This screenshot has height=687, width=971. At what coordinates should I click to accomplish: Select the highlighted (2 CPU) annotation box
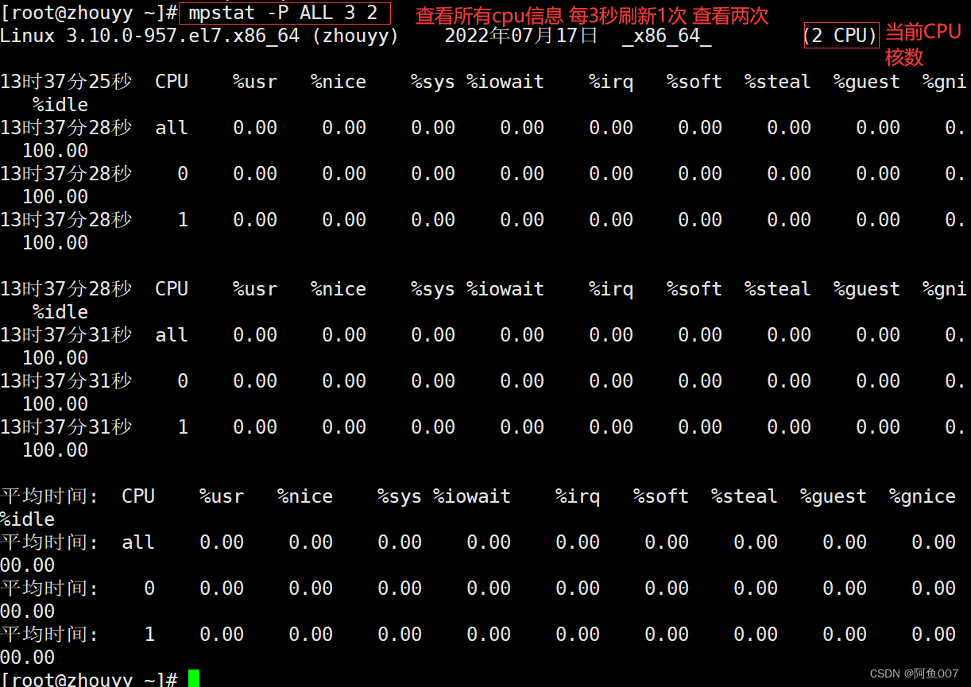point(841,36)
